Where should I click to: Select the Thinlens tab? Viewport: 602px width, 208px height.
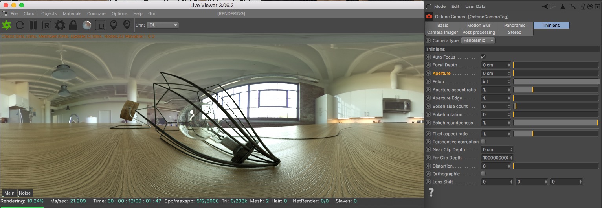(x=551, y=25)
